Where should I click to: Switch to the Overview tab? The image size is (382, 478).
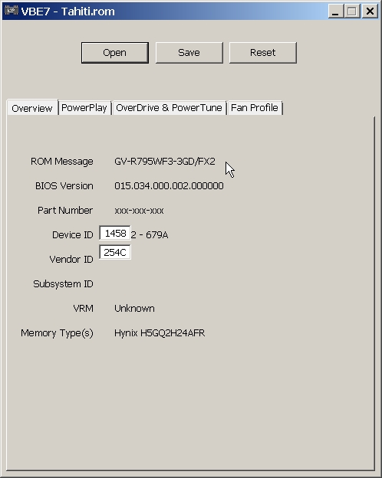(32, 108)
